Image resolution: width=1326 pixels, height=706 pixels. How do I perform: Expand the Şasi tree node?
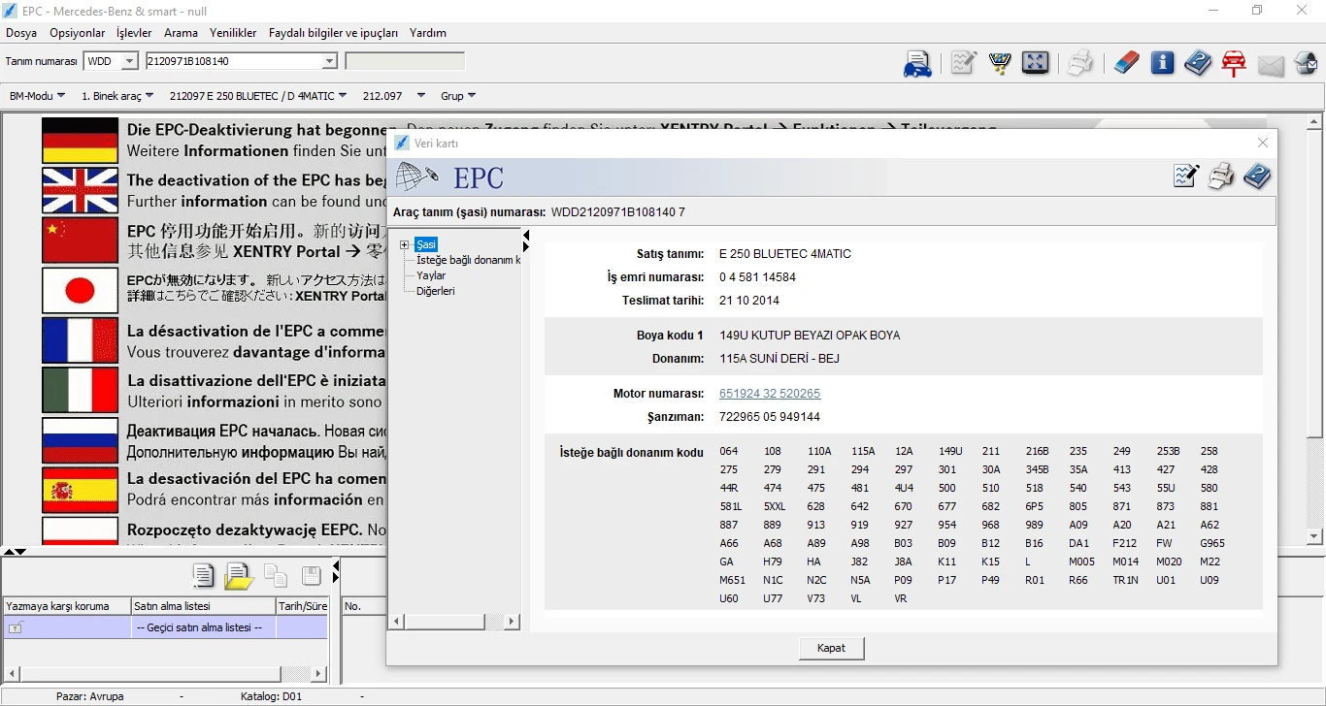tap(405, 244)
